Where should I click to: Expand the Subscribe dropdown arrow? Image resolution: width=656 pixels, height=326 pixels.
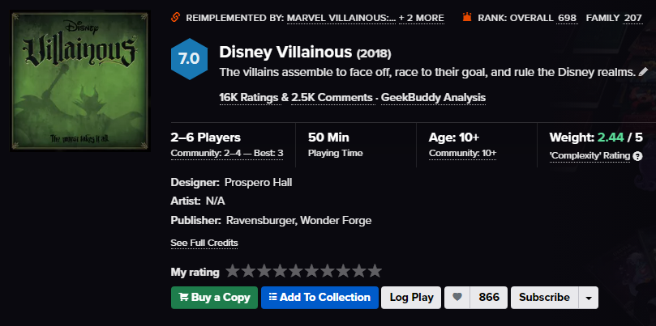click(x=589, y=297)
